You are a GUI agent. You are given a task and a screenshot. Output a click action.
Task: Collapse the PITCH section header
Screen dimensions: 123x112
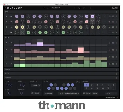point(61,38)
